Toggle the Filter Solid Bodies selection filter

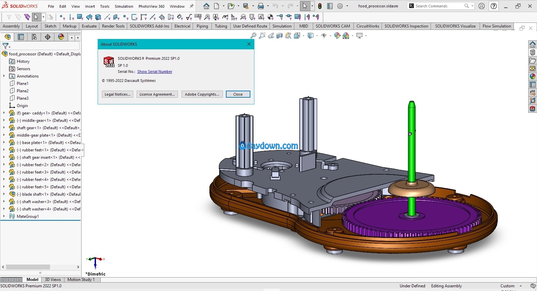tap(98, 17)
